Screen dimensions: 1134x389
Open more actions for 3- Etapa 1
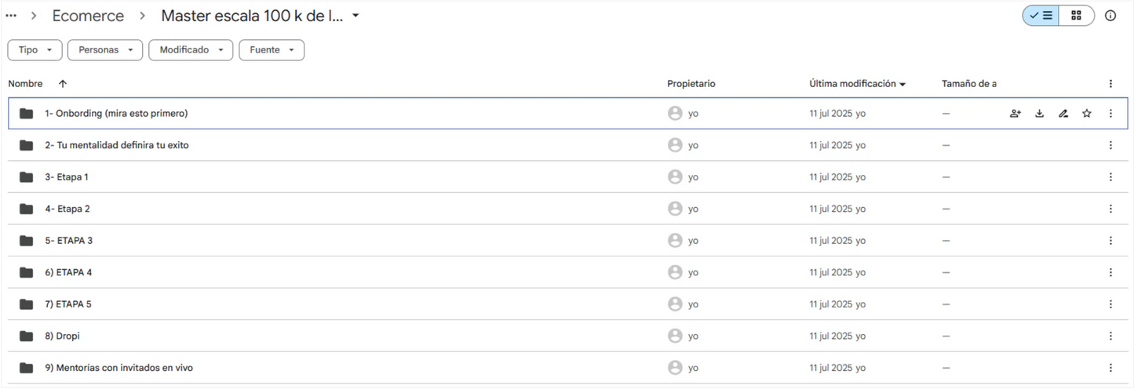(x=1110, y=177)
